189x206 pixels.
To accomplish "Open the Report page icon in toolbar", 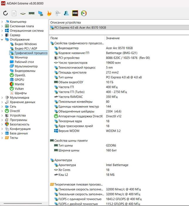I will [14, 13].
